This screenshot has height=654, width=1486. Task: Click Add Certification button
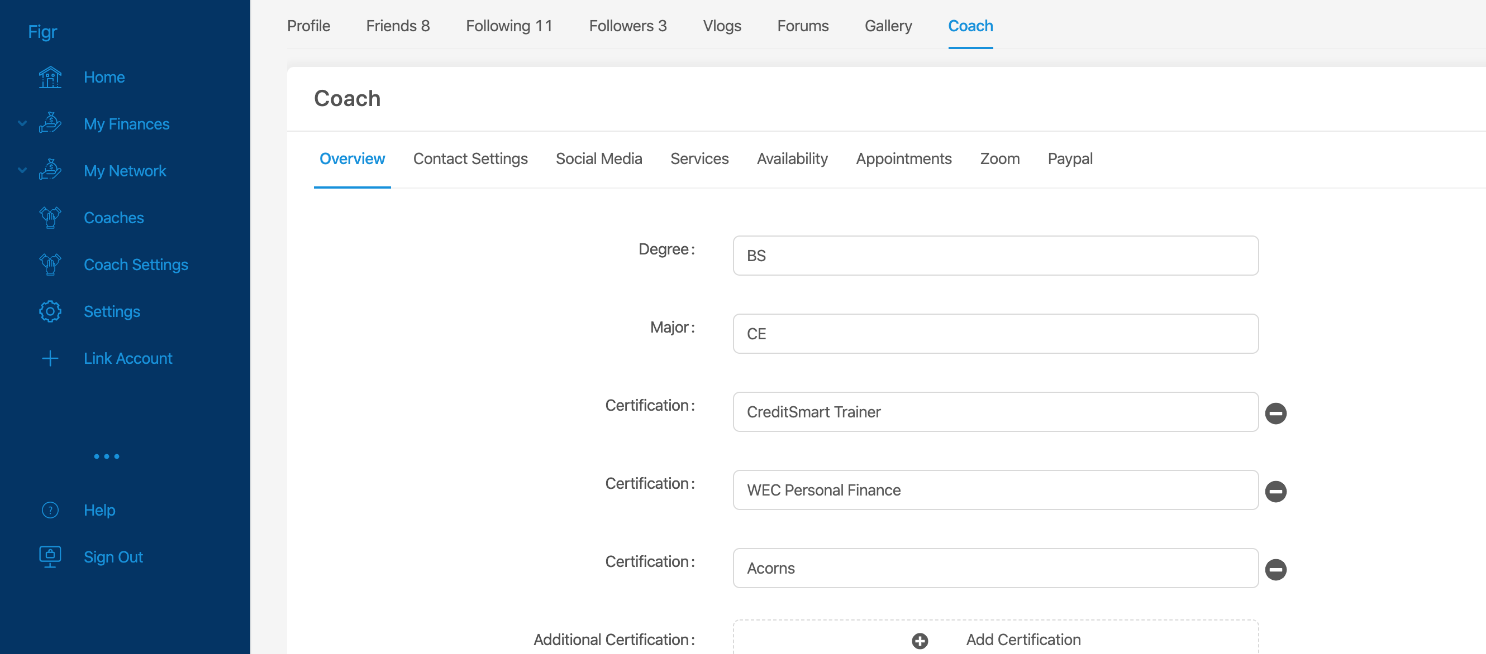[x=995, y=639]
